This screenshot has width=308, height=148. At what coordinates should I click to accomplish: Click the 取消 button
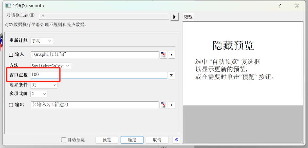tap(157, 140)
